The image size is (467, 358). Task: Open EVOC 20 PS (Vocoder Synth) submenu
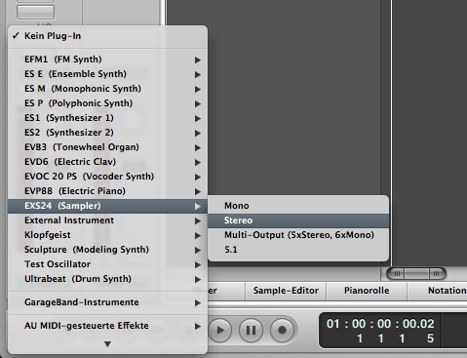tap(107, 177)
